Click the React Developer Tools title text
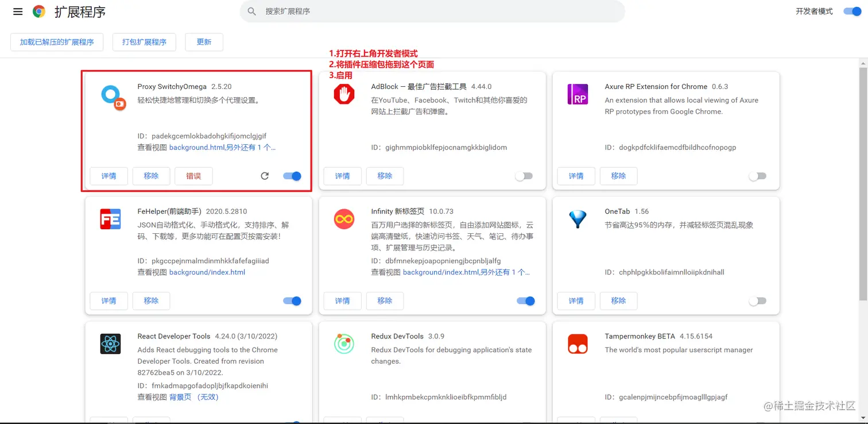The height and width of the screenshot is (424, 868). pyautogui.click(x=174, y=336)
